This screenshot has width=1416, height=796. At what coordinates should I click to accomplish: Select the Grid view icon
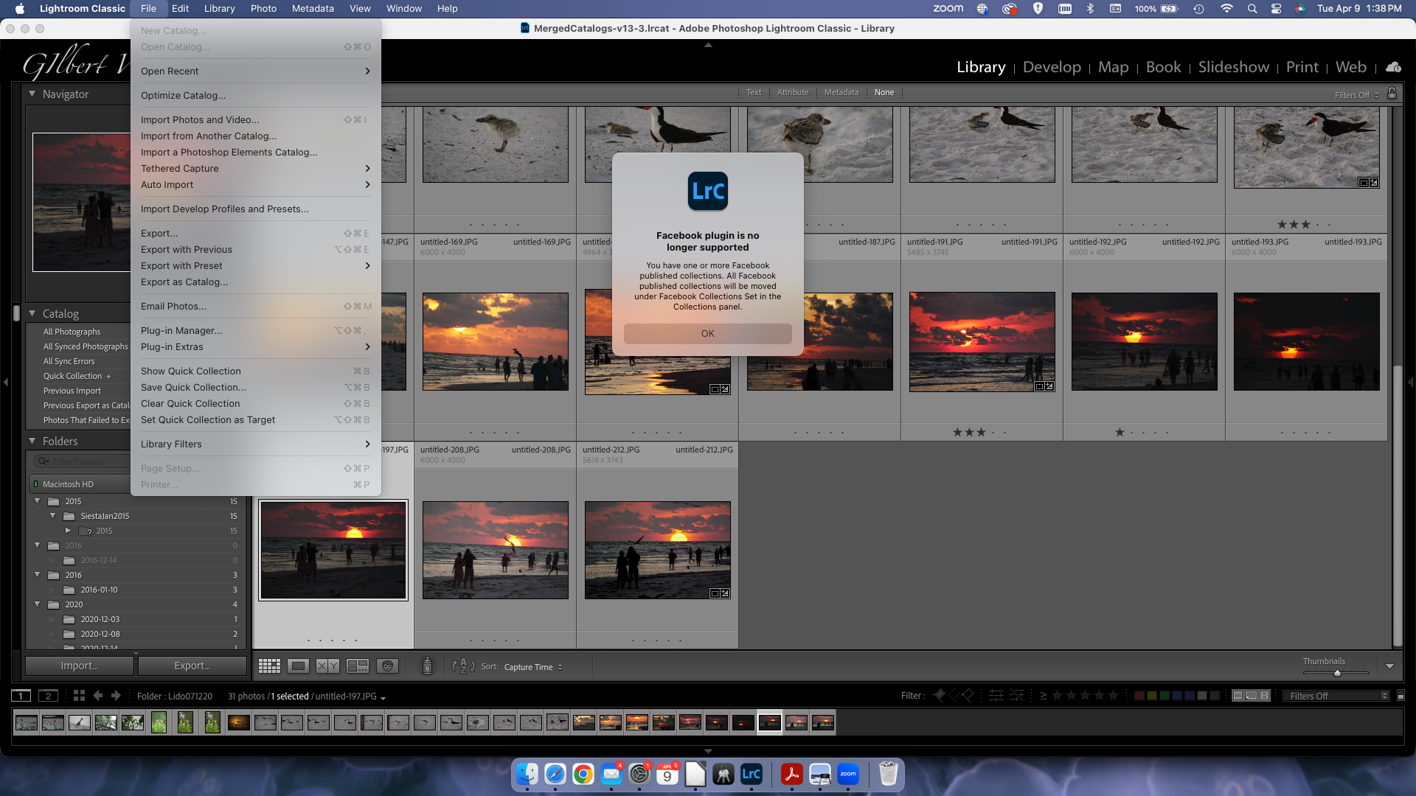269,666
